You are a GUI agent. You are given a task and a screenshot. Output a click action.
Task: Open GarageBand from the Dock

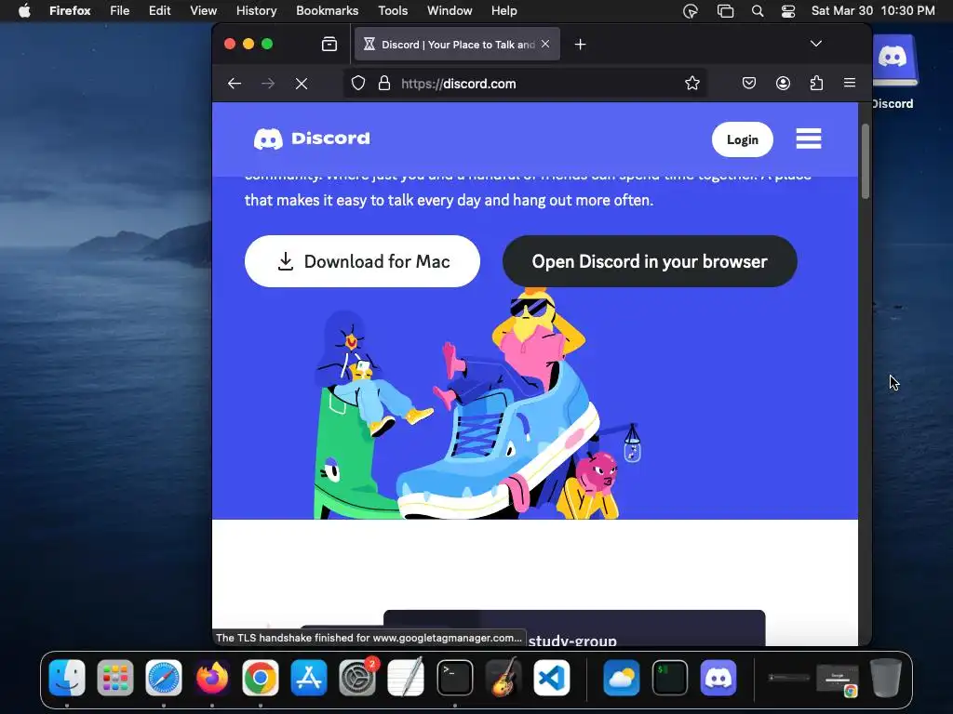(x=503, y=678)
